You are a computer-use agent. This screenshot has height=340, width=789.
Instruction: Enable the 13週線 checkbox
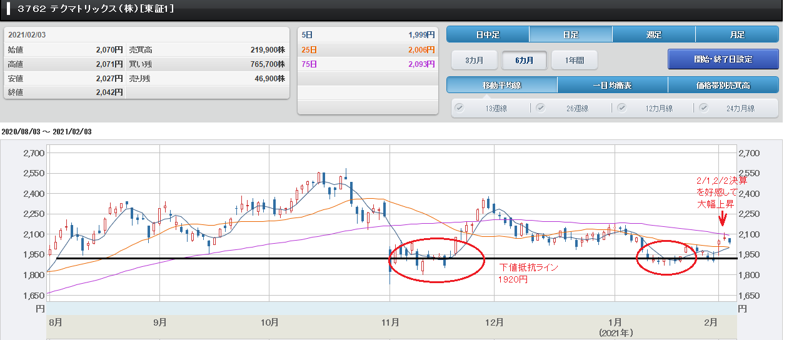(x=460, y=107)
